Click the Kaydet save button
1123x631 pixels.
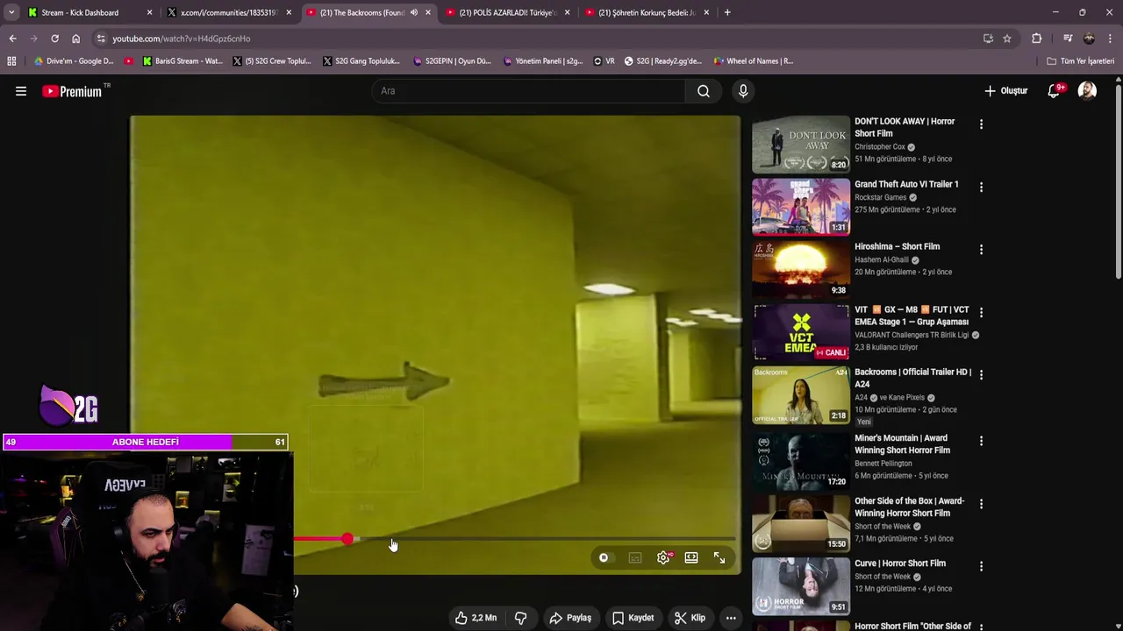(x=633, y=618)
